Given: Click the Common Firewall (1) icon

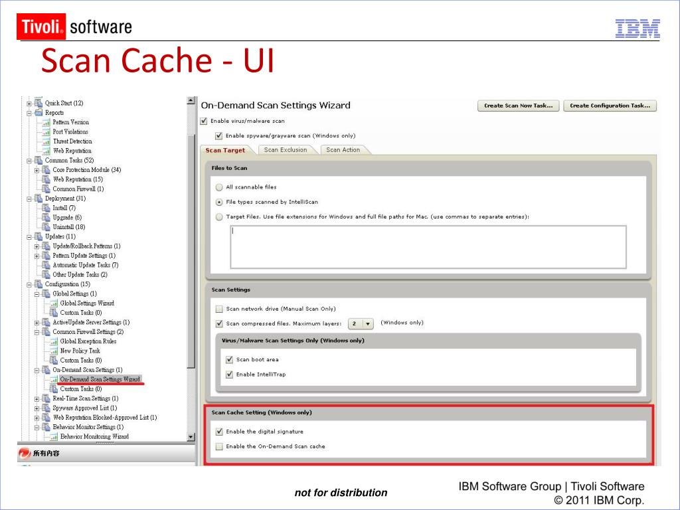Looking at the screenshot, I should [46, 189].
